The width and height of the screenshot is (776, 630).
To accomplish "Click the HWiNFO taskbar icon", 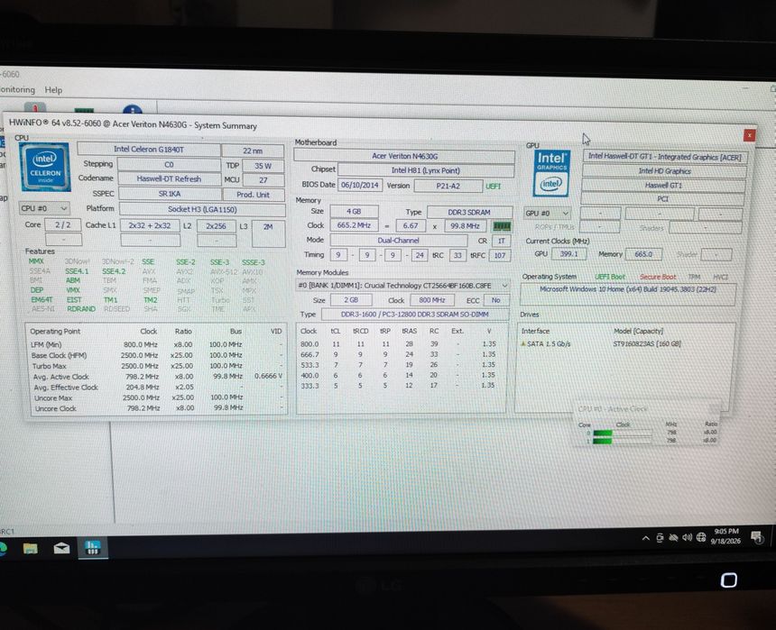I will click(x=93, y=547).
